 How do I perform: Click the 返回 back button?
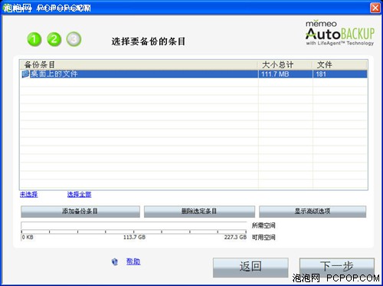click(250, 267)
